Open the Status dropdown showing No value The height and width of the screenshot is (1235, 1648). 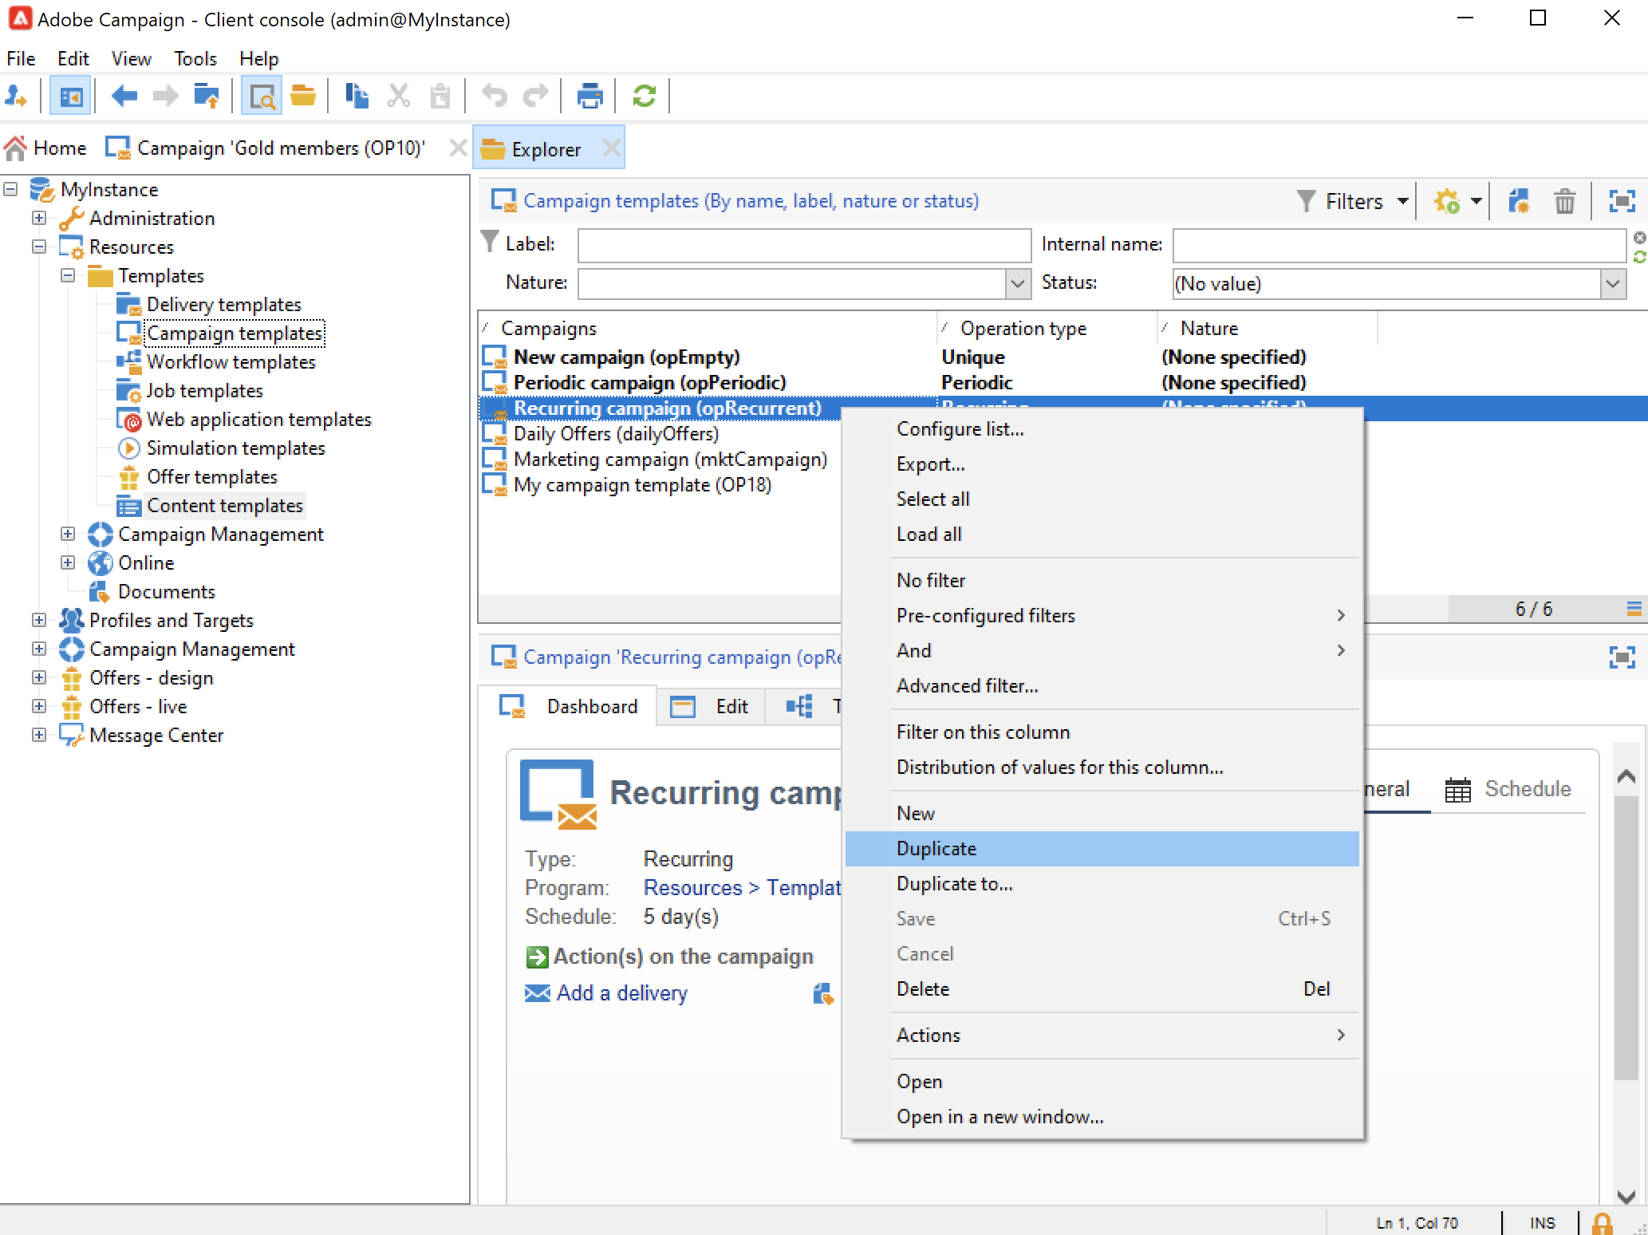1612,283
